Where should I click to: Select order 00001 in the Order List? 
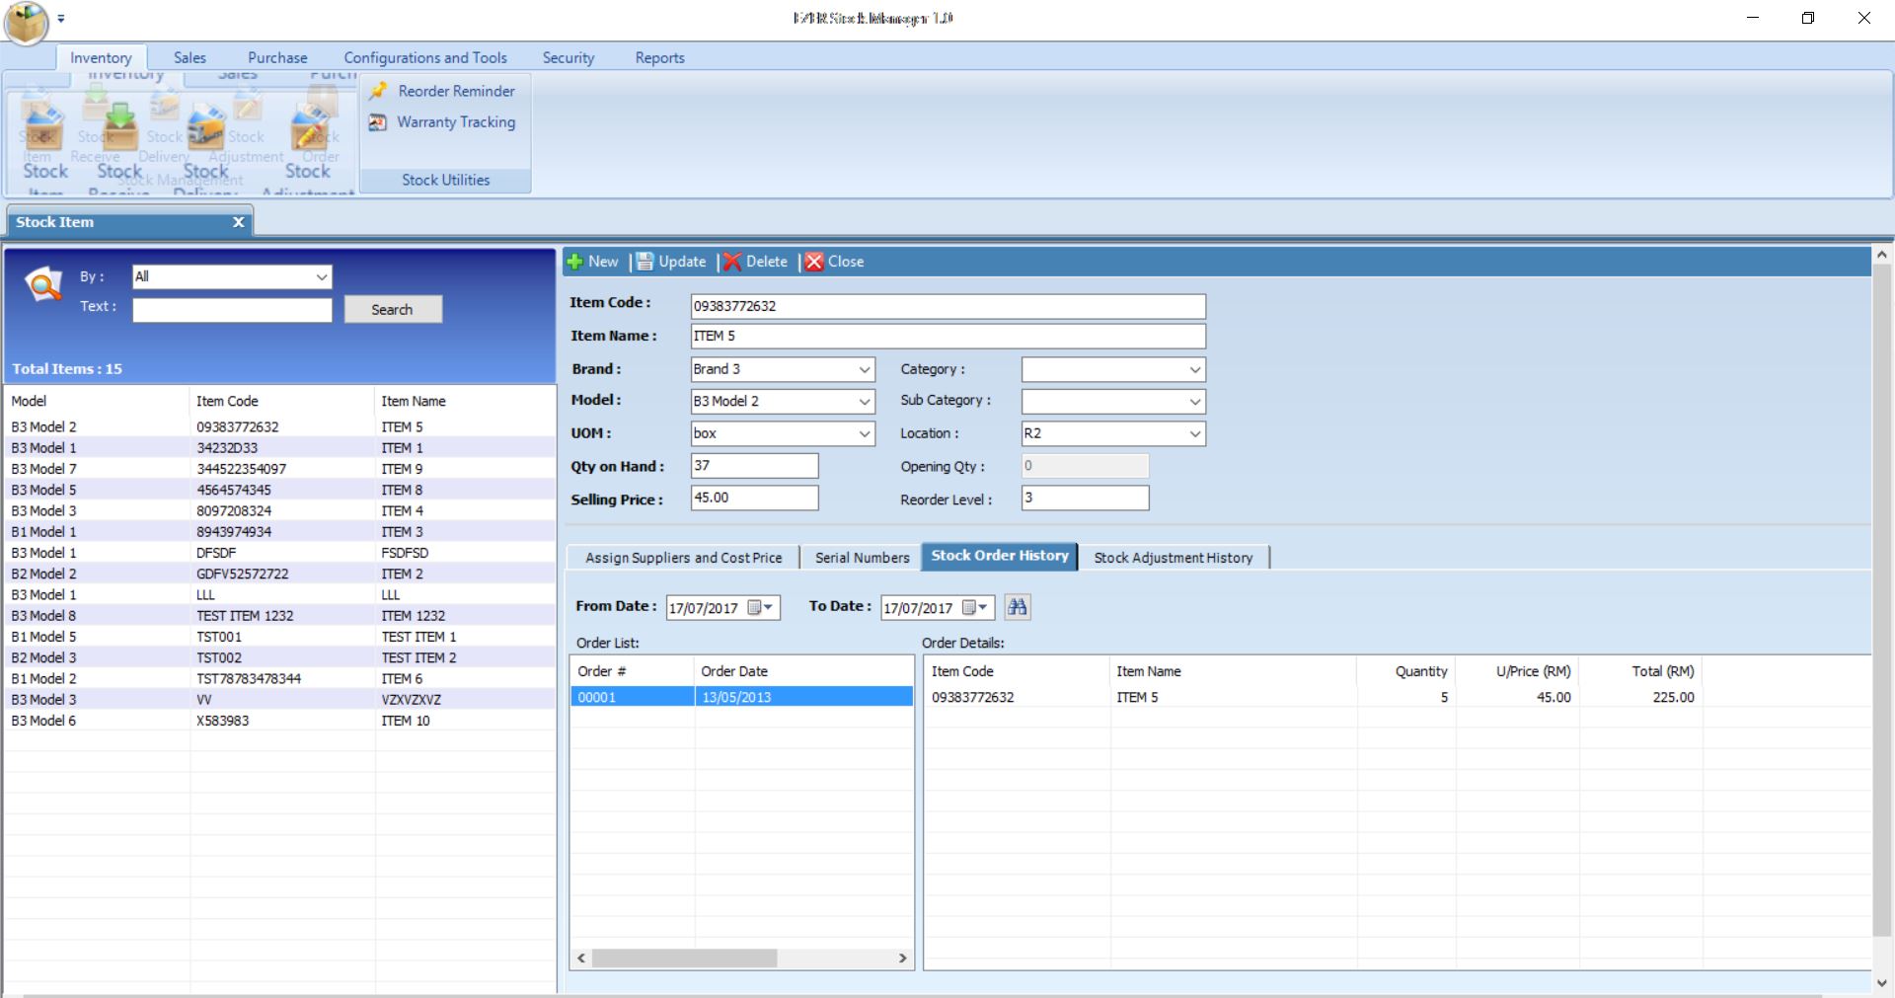tap(741, 697)
